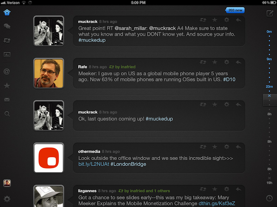View 'by inafried and 1 others' retweeters

click(x=144, y=191)
